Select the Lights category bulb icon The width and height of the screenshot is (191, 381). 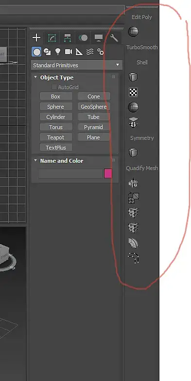click(x=58, y=52)
